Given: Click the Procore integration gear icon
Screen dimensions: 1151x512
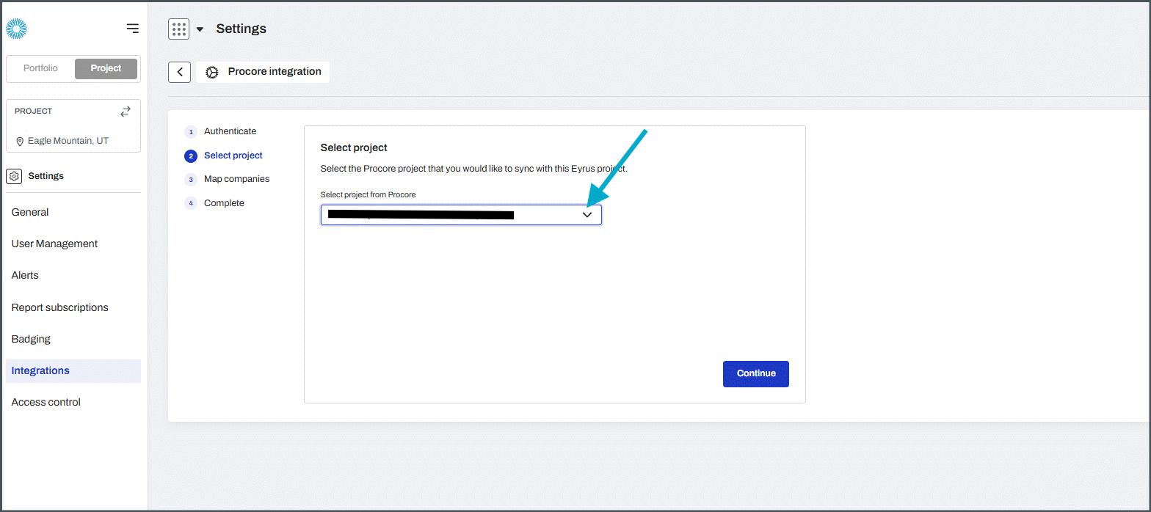Looking at the screenshot, I should (212, 72).
